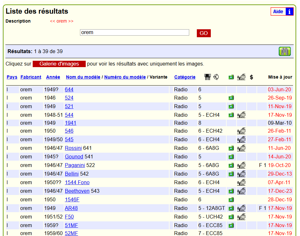Open photos for model 524
The image size is (300, 236).
[231, 98]
